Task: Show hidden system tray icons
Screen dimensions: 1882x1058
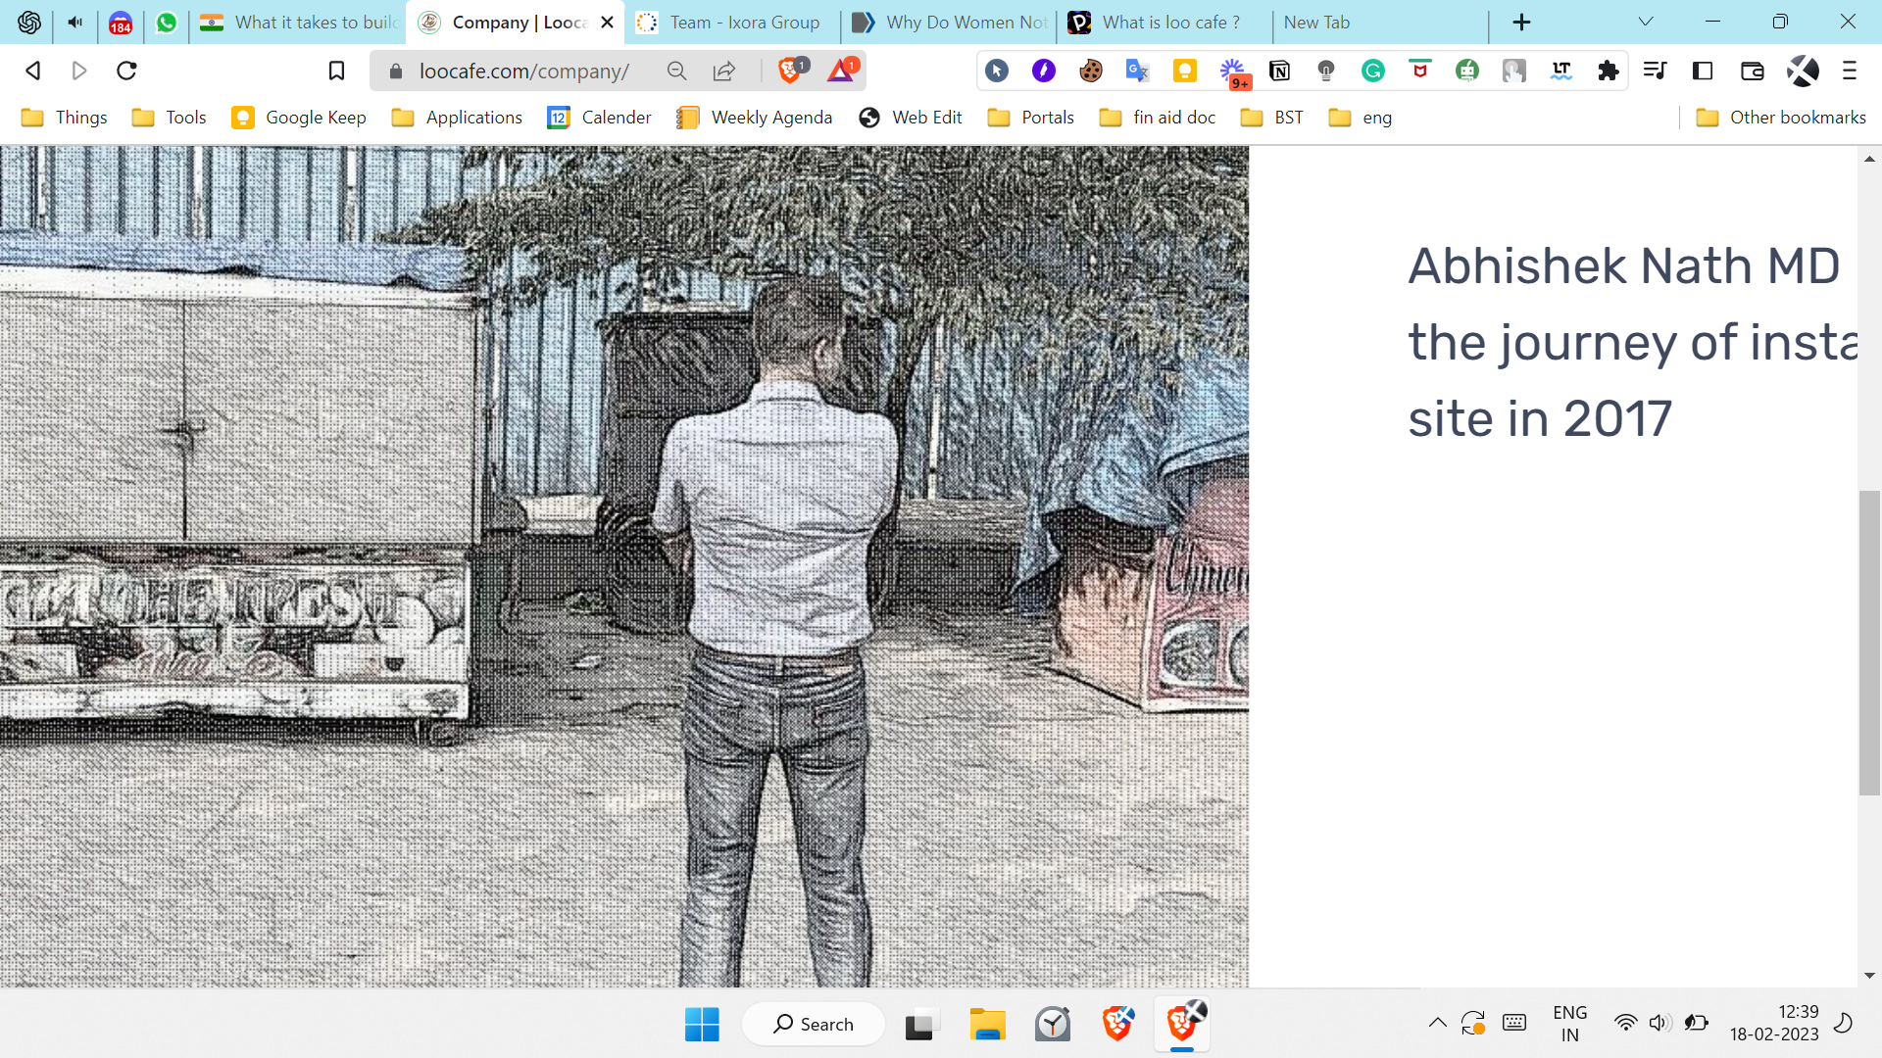Action: [x=1437, y=1024]
